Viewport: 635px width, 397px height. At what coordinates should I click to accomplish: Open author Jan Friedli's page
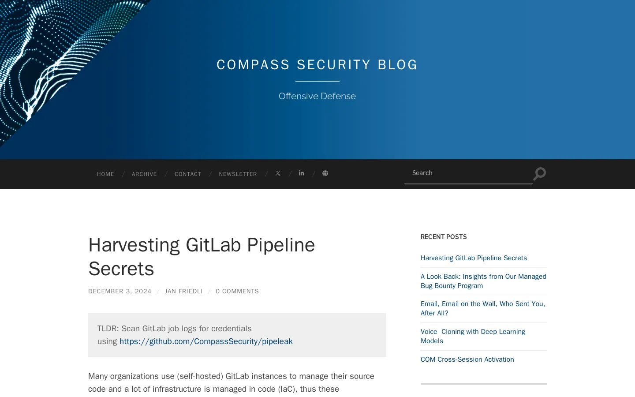pyautogui.click(x=183, y=292)
